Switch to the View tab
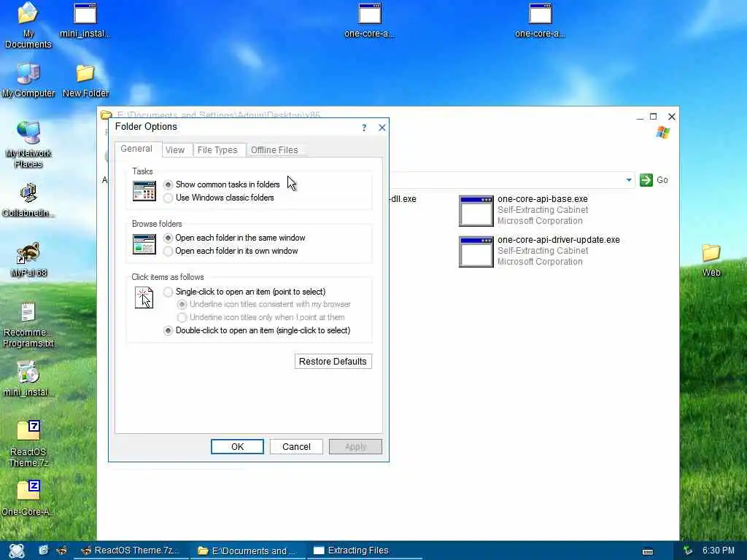Screen dimensions: 747x560 tap(175, 150)
